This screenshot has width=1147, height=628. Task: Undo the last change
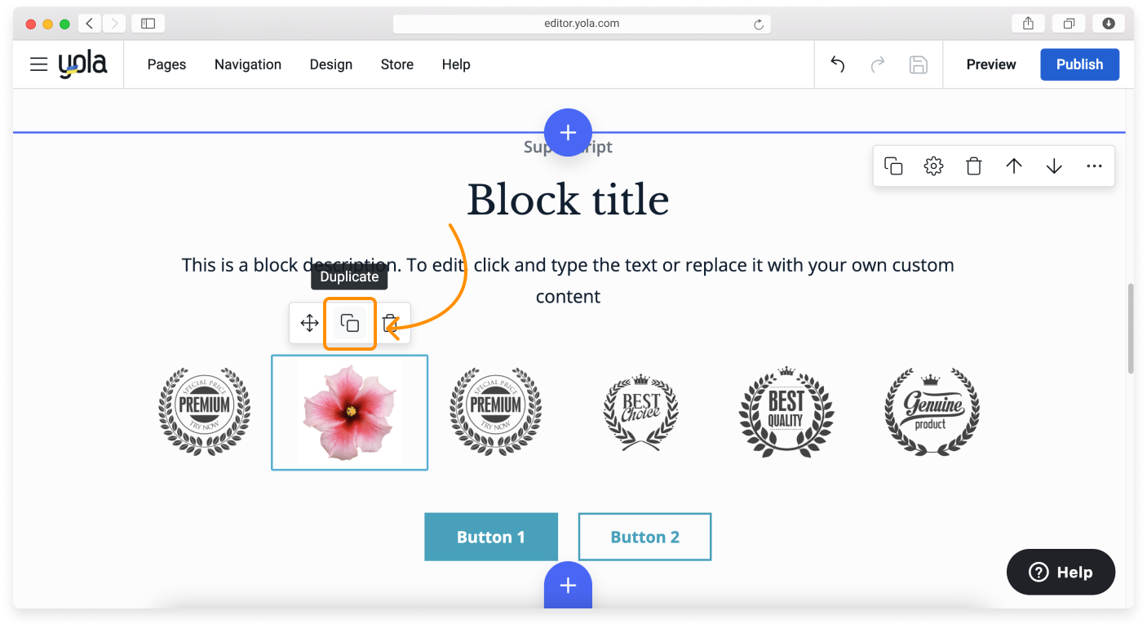(x=836, y=64)
